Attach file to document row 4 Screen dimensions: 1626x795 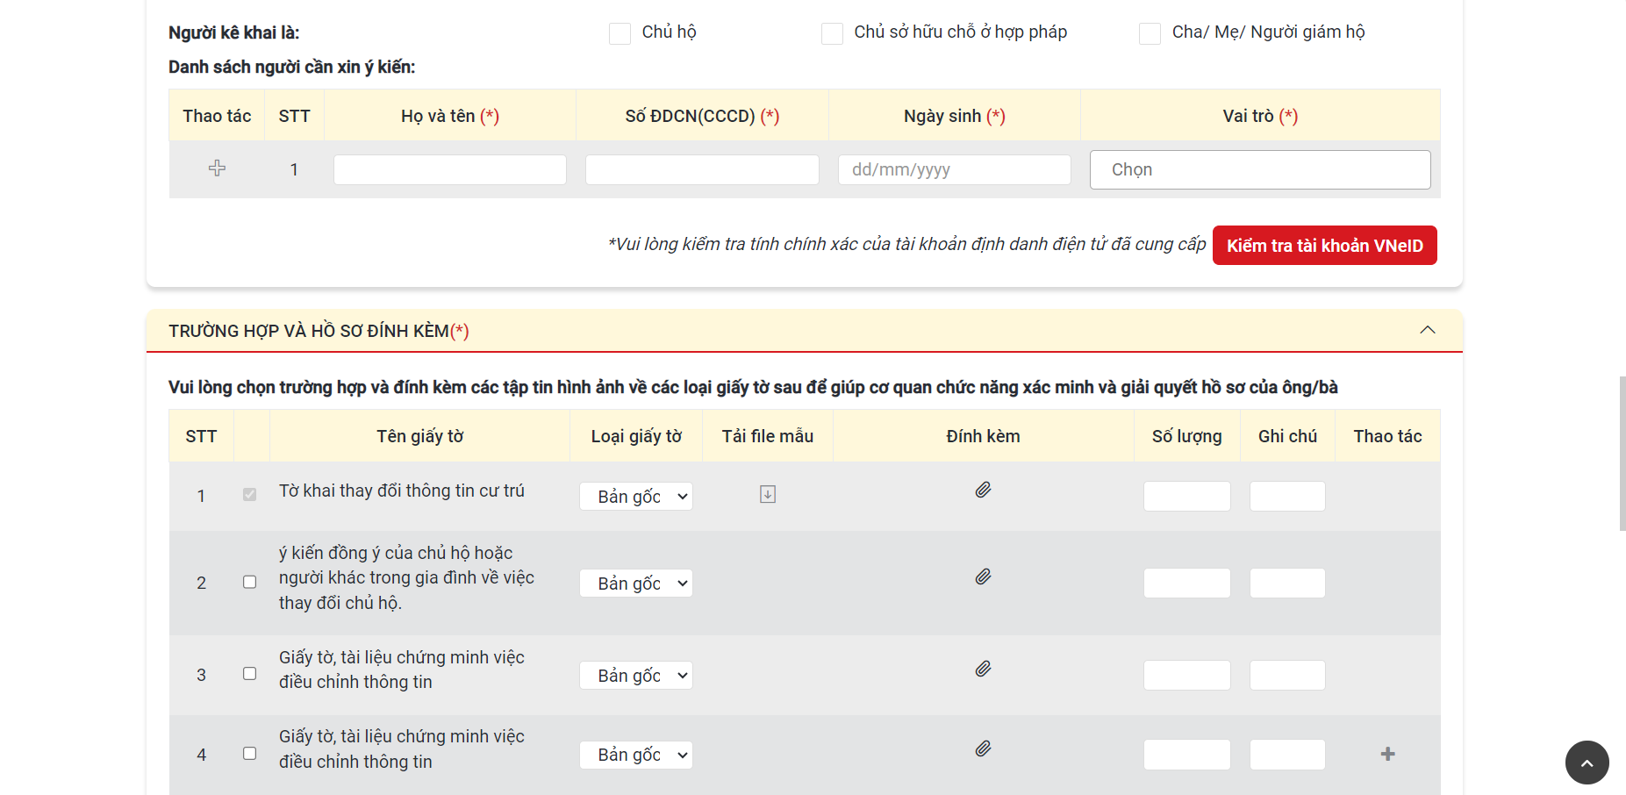pos(983,749)
